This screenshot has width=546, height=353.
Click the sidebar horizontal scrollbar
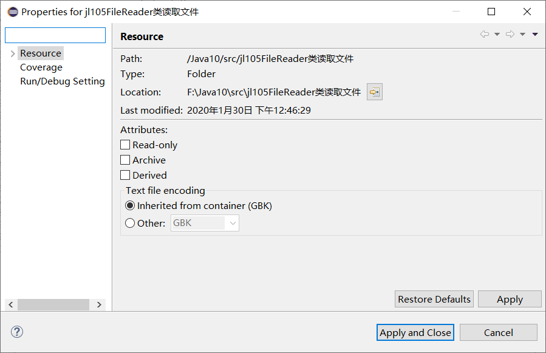pos(53,304)
